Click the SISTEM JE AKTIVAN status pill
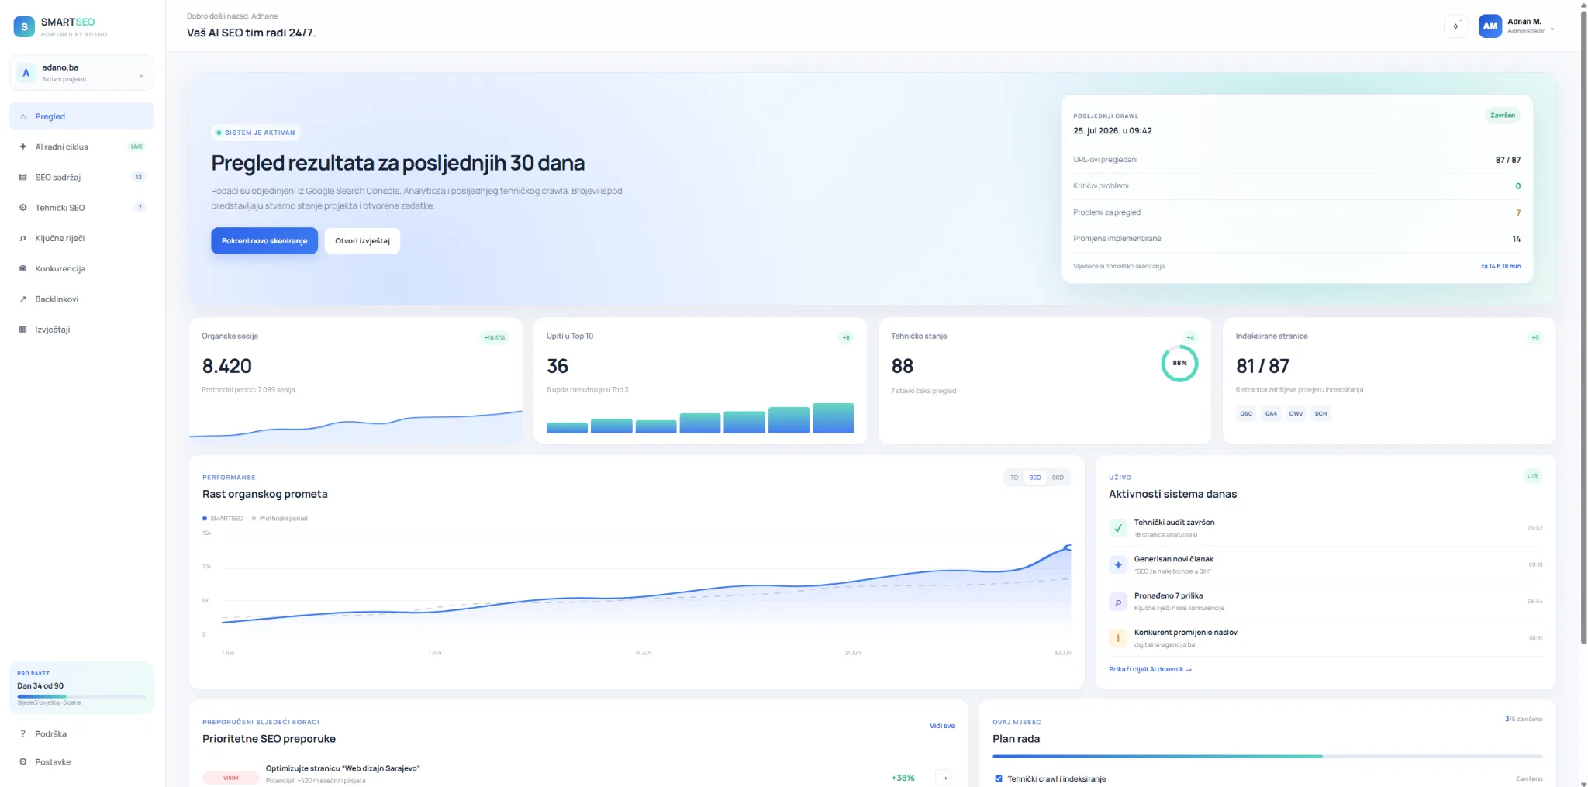The width and height of the screenshot is (1588, 787). point(256,133)
